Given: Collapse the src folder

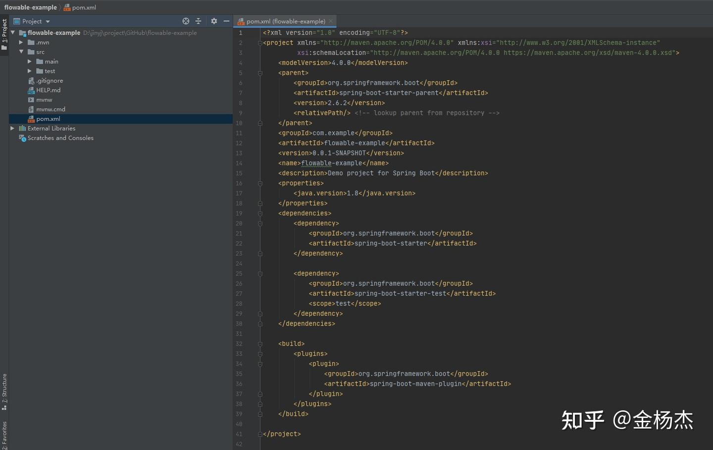Looking at the screenshot, I should tap(21, 52).
